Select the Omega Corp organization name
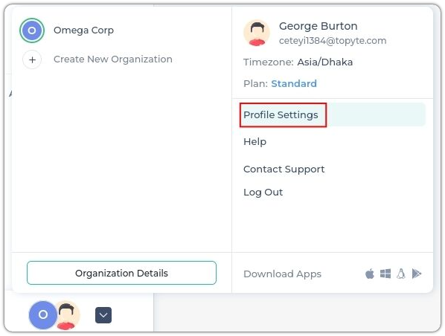The height and width of the screenshot is (336, 445). (x=84, y=30)
